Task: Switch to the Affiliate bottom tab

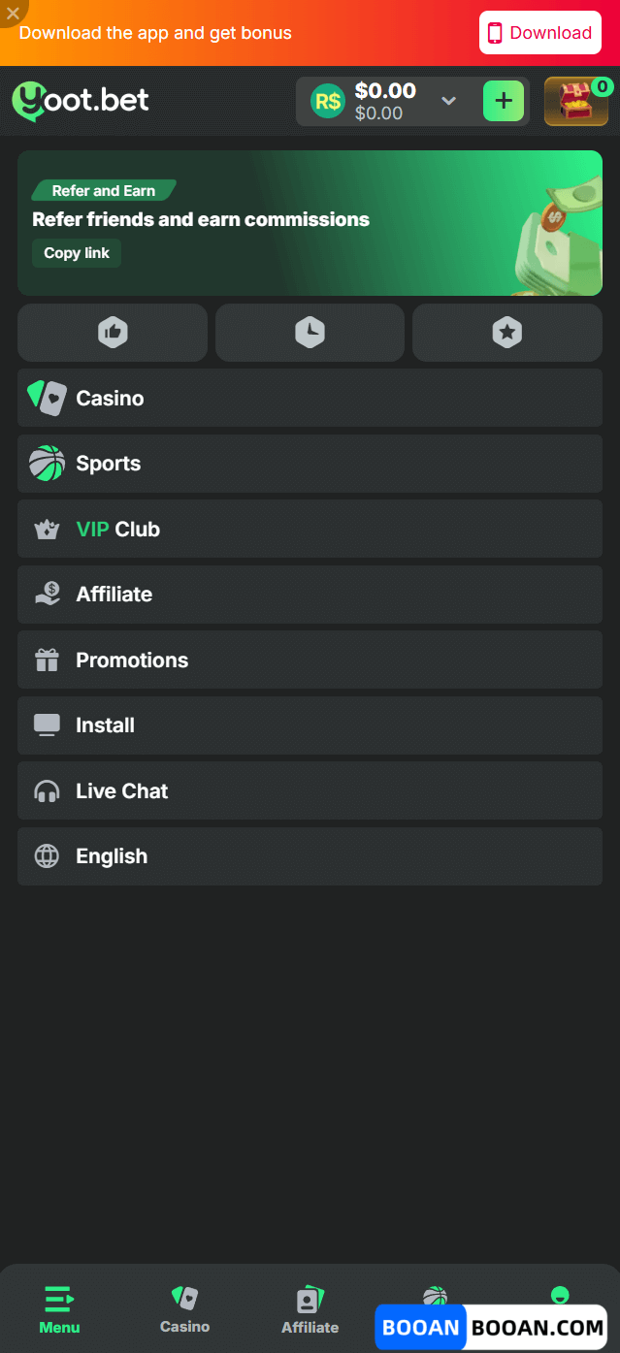Action: (x=310, y=1308)
